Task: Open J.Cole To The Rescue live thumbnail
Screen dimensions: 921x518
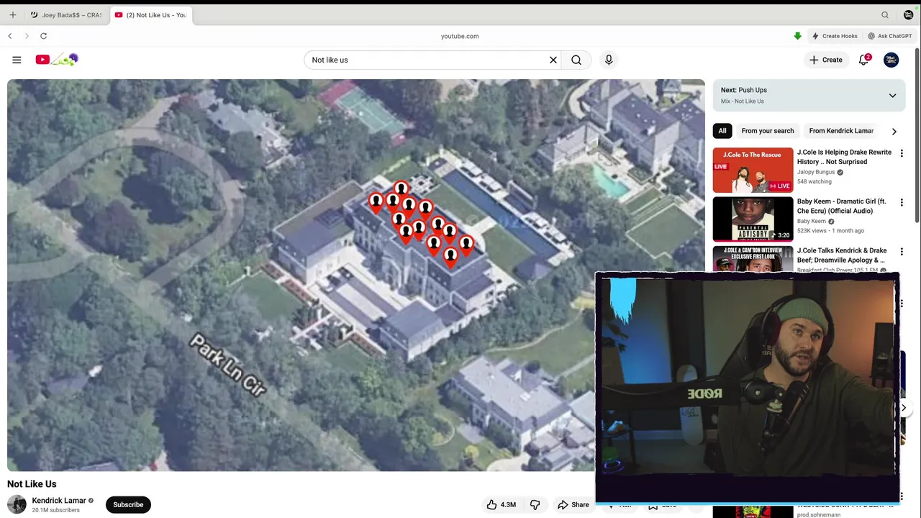Action: click(753, 170)
